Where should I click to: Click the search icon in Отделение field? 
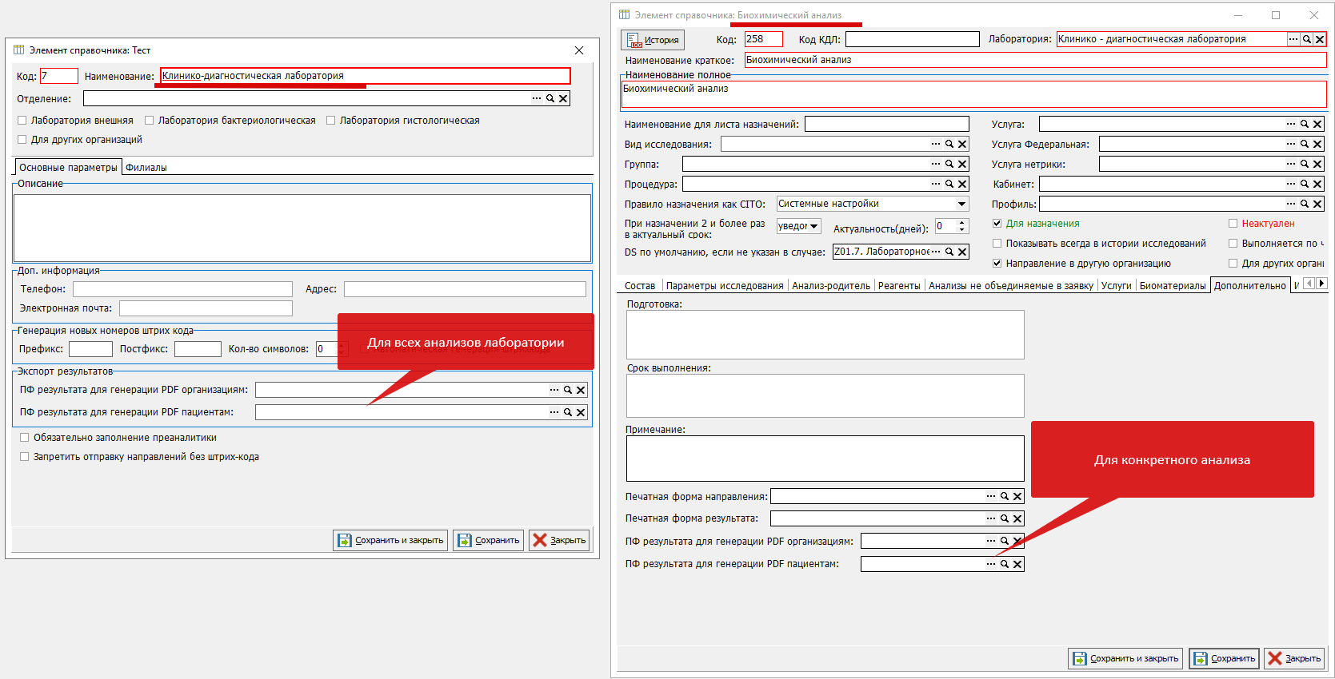550,98
